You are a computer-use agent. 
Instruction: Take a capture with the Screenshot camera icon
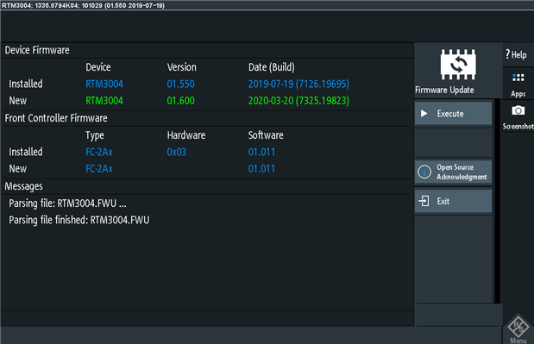point(518,110)
